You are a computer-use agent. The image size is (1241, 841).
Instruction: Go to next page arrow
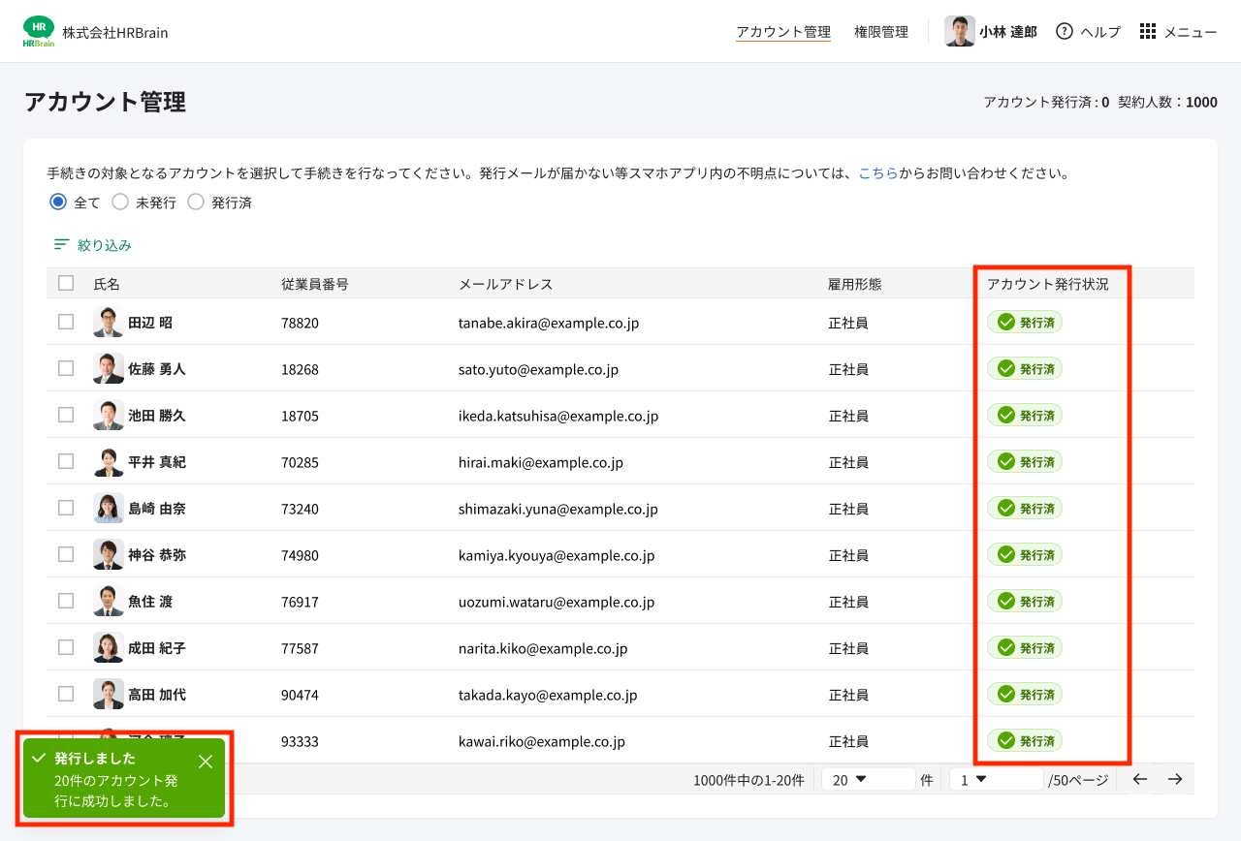1175,779
